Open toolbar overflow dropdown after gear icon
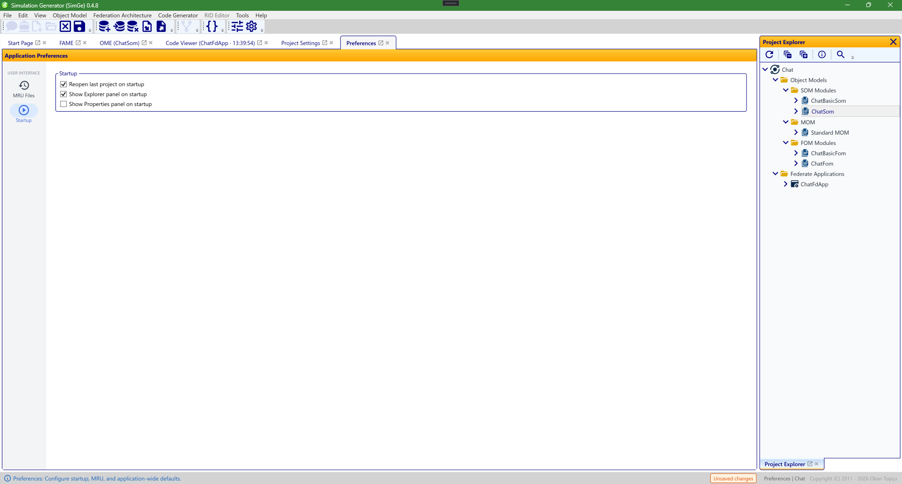The image size is (902, 484). tap(262, 30)
